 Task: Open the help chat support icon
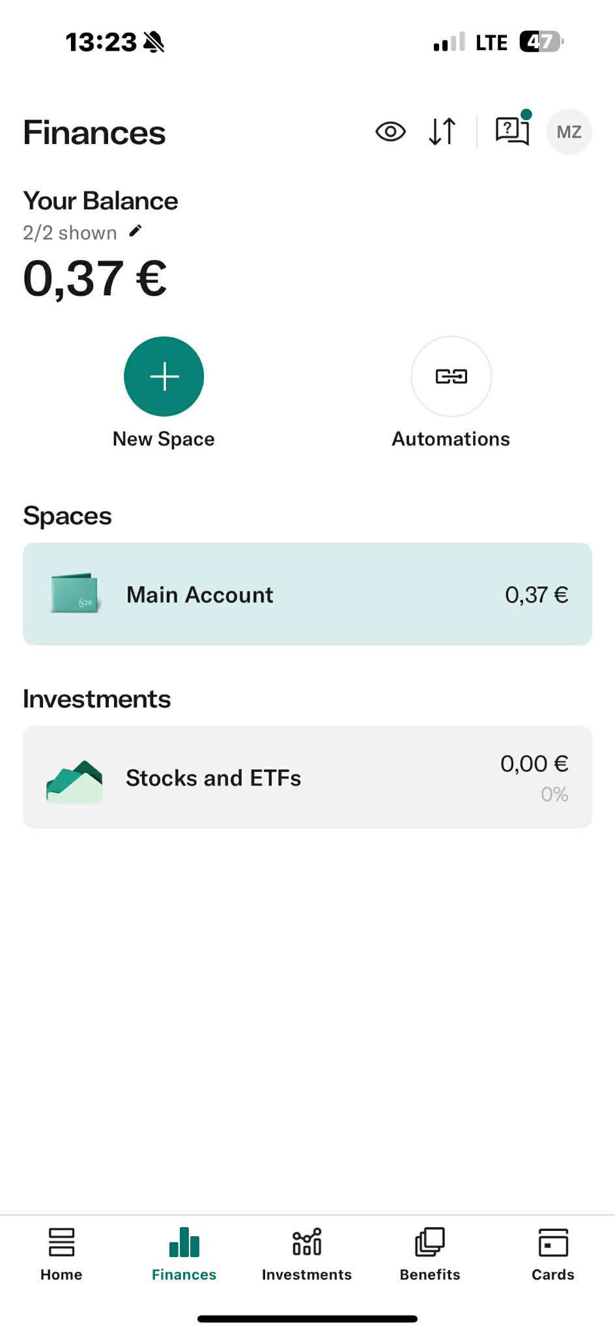point(512,130)
